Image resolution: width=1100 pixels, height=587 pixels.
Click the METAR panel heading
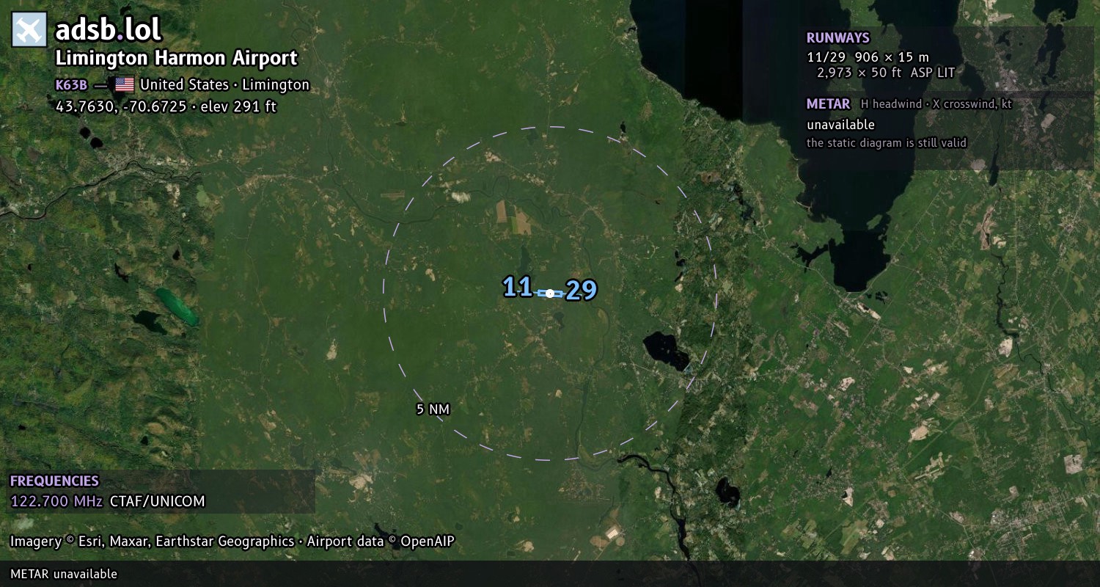[x=829, y=104]
